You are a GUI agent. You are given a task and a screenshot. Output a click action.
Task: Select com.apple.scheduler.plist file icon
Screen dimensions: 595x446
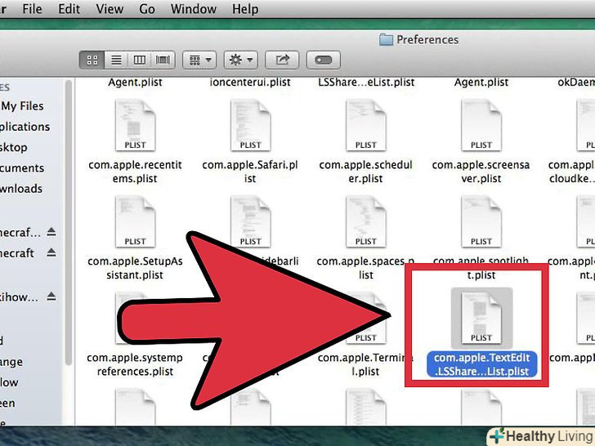coord(366,125)
